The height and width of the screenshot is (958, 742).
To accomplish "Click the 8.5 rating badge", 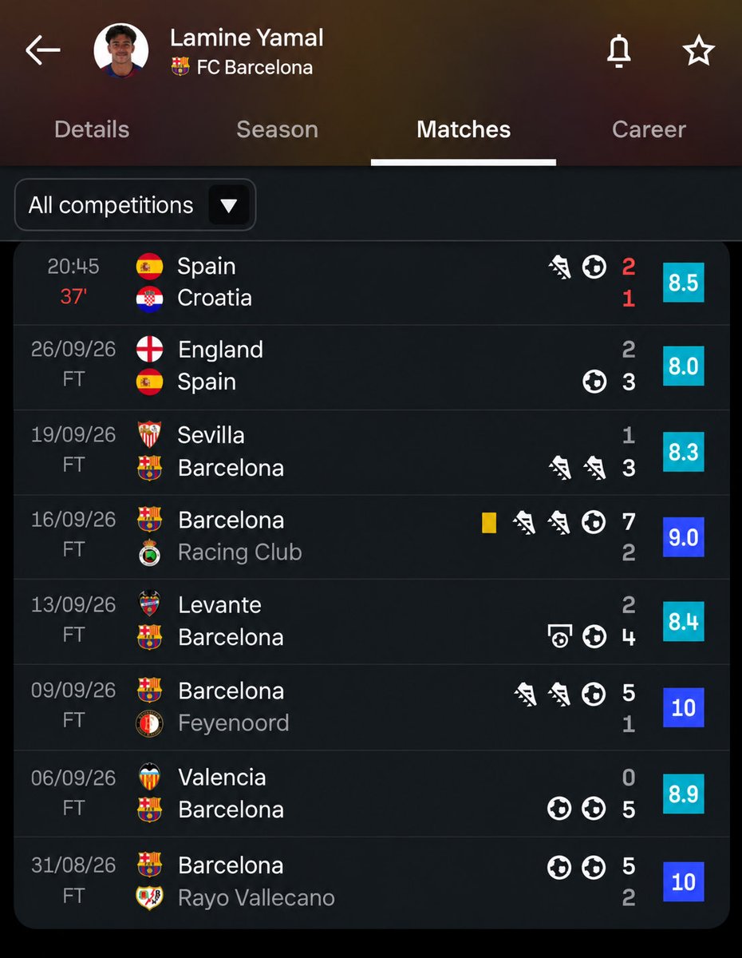I will coord(684,283).
